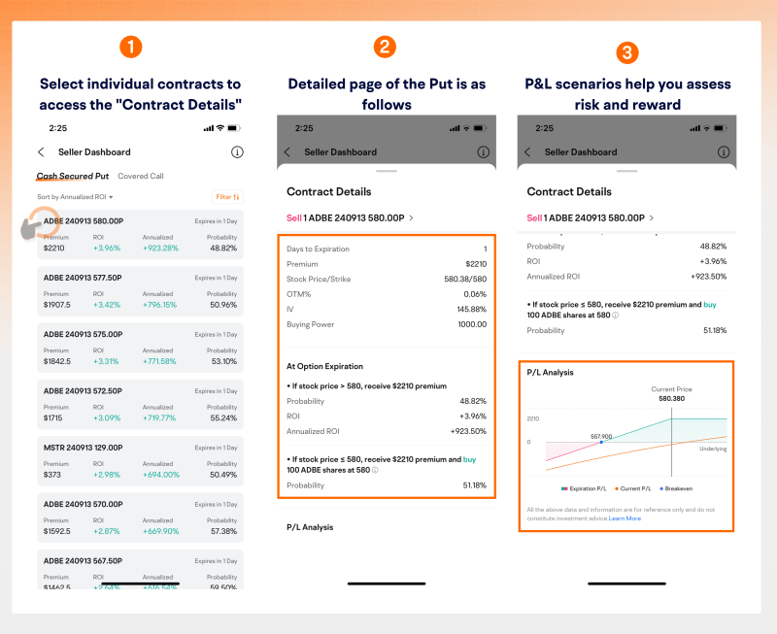Screen dimensions: 777x634
Task: Tap back arrow in third Seller Dashboard
Action: [527, 152]
